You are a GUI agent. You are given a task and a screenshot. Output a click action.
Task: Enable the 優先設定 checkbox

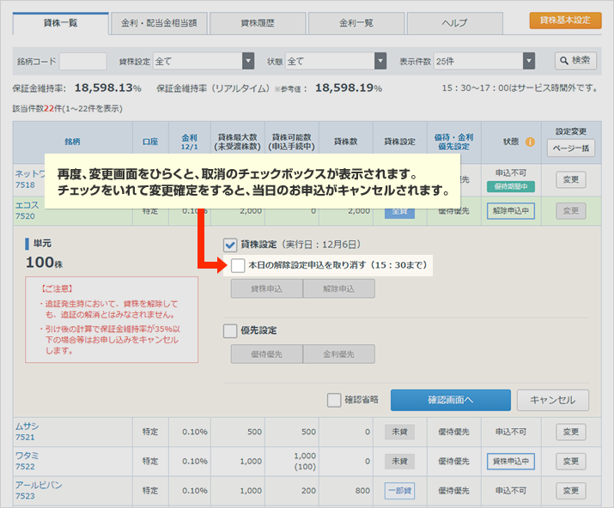pyautogui.click(x=230, y=330)
